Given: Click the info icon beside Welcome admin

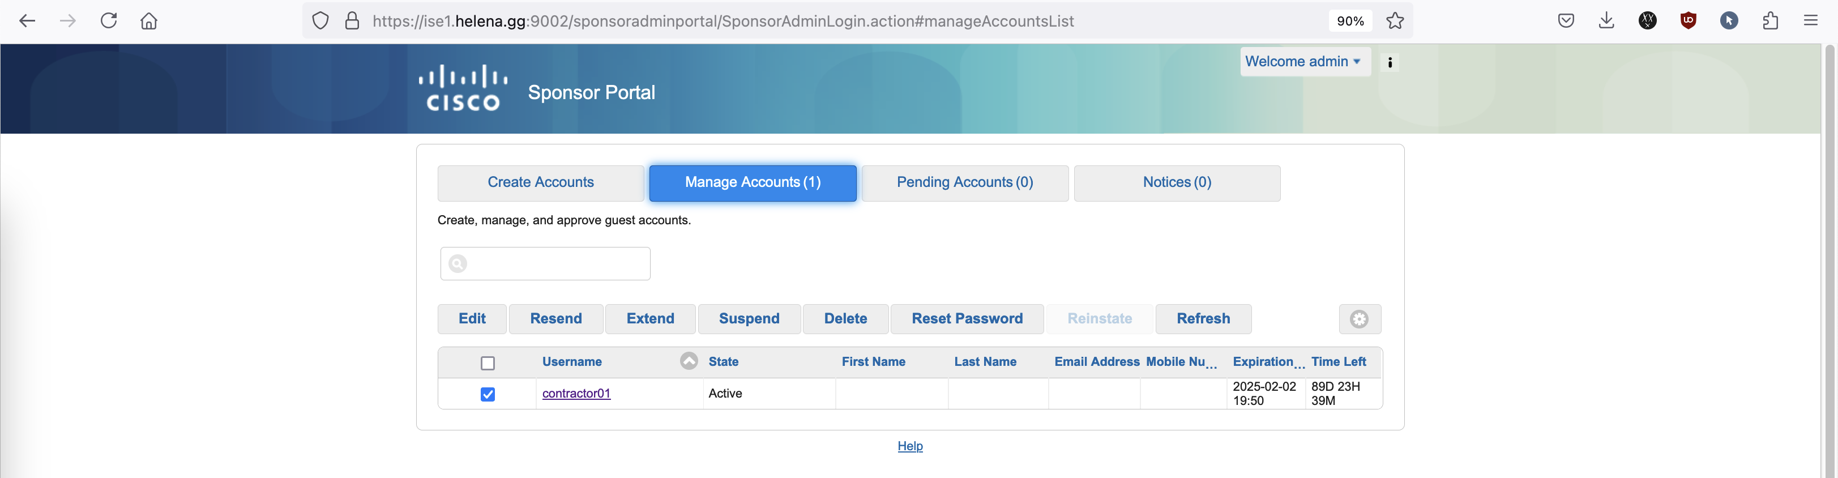Looking at the screenshot, I should tap(1389, 62).
